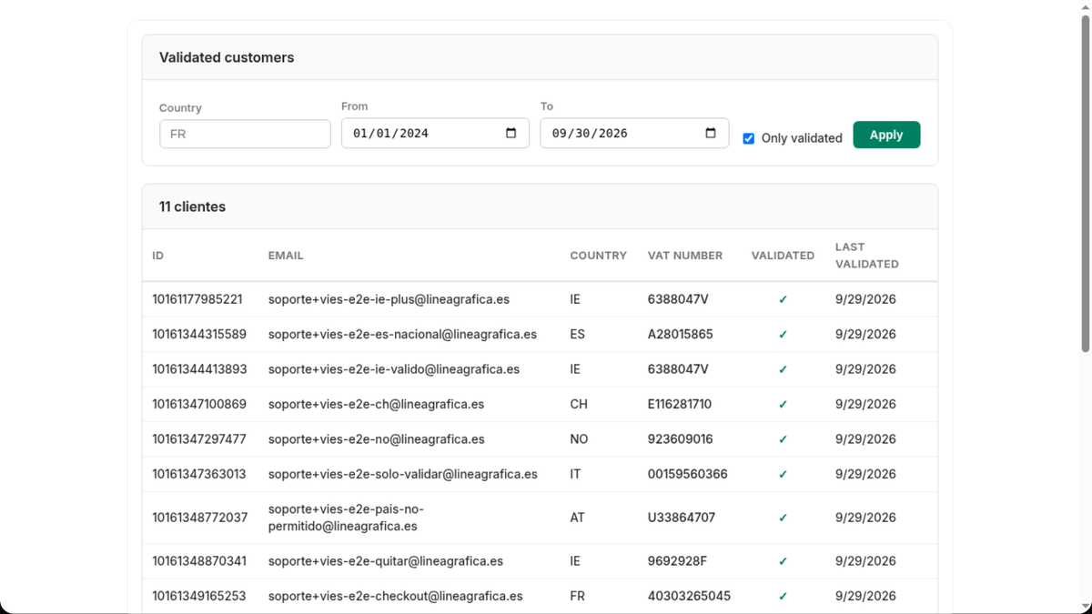Select ID 10161177985221

pos(197,299)
